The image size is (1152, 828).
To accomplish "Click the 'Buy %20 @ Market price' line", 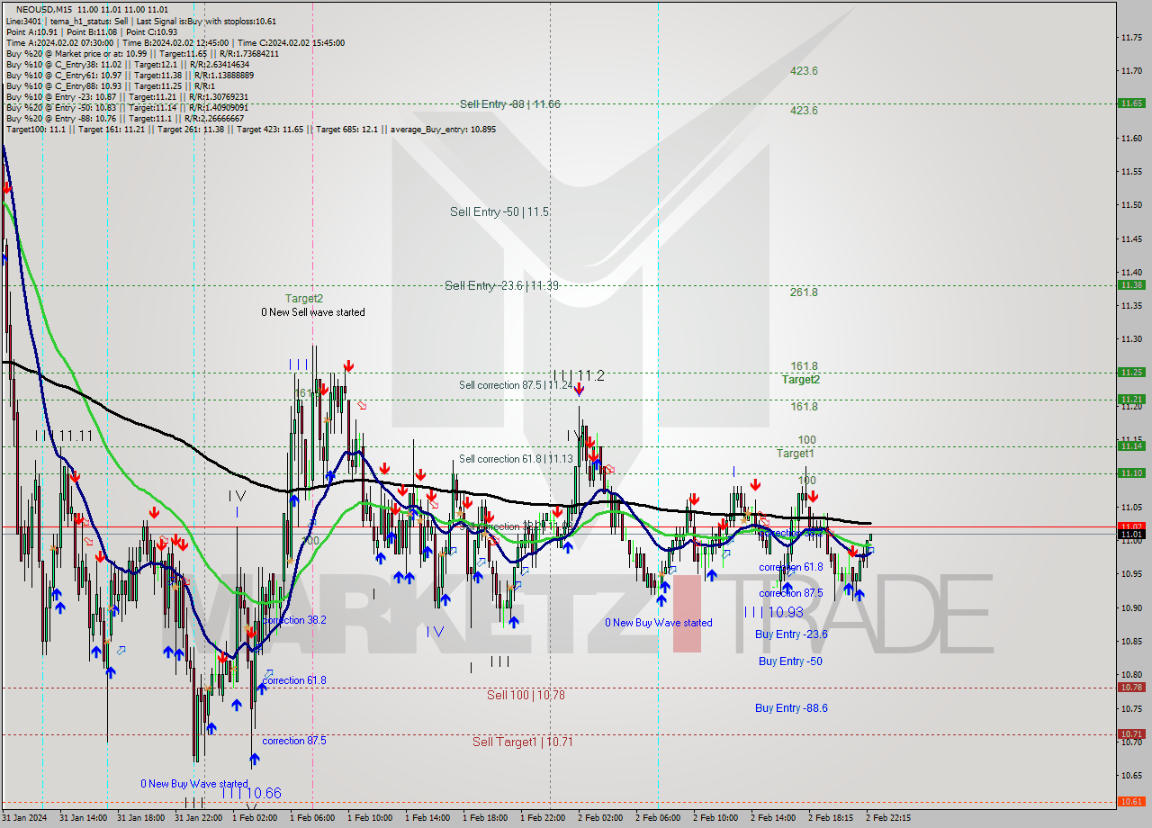I will 142,53.
